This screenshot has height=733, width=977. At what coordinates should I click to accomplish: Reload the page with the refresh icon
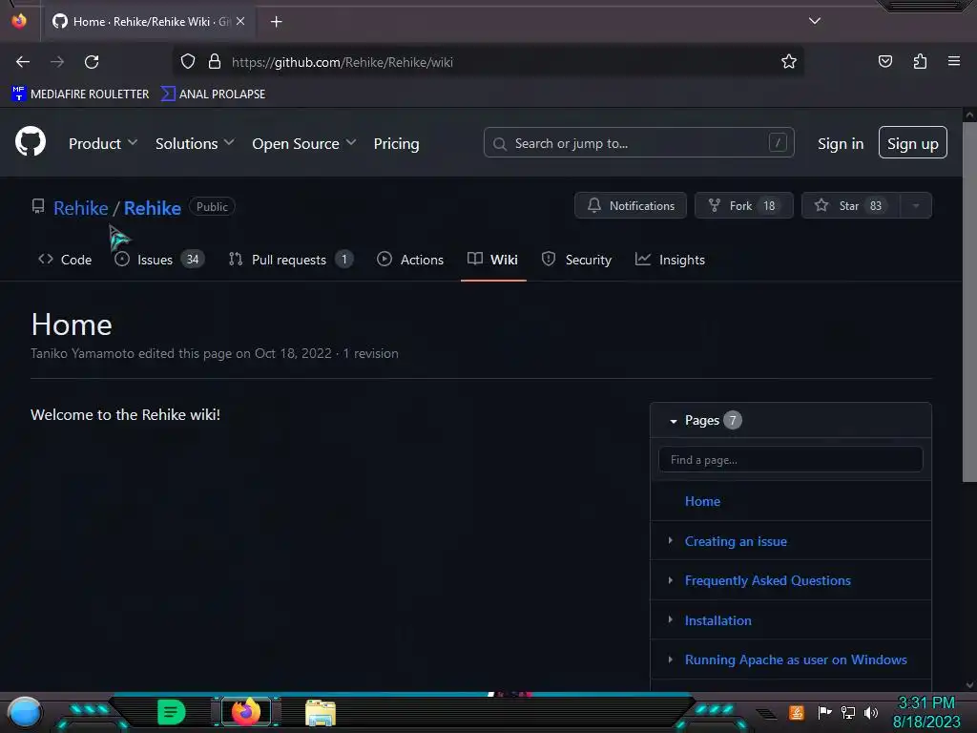[x=92, y=62]
